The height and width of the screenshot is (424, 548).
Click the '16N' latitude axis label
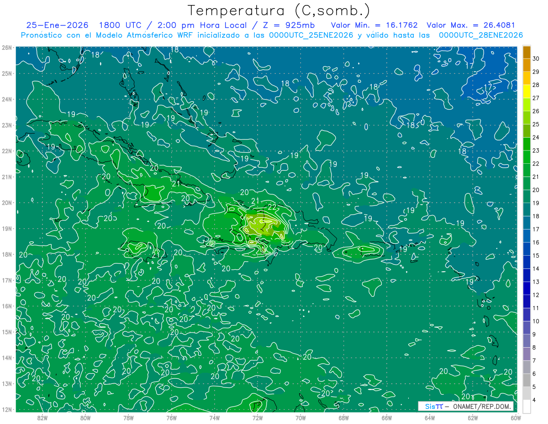tap(6, 306)
